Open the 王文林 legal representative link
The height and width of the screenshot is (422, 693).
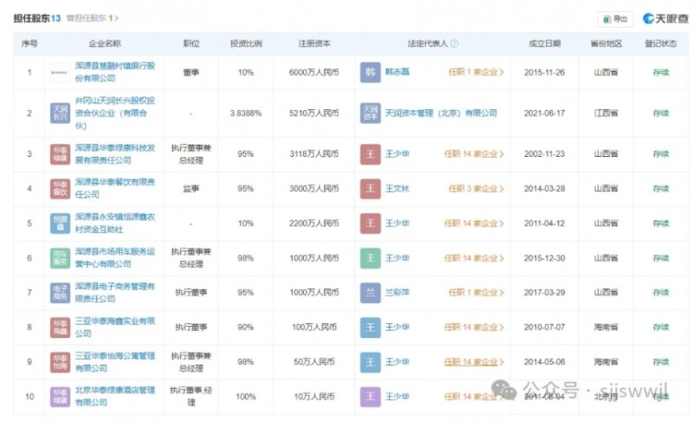pos(397,189)
